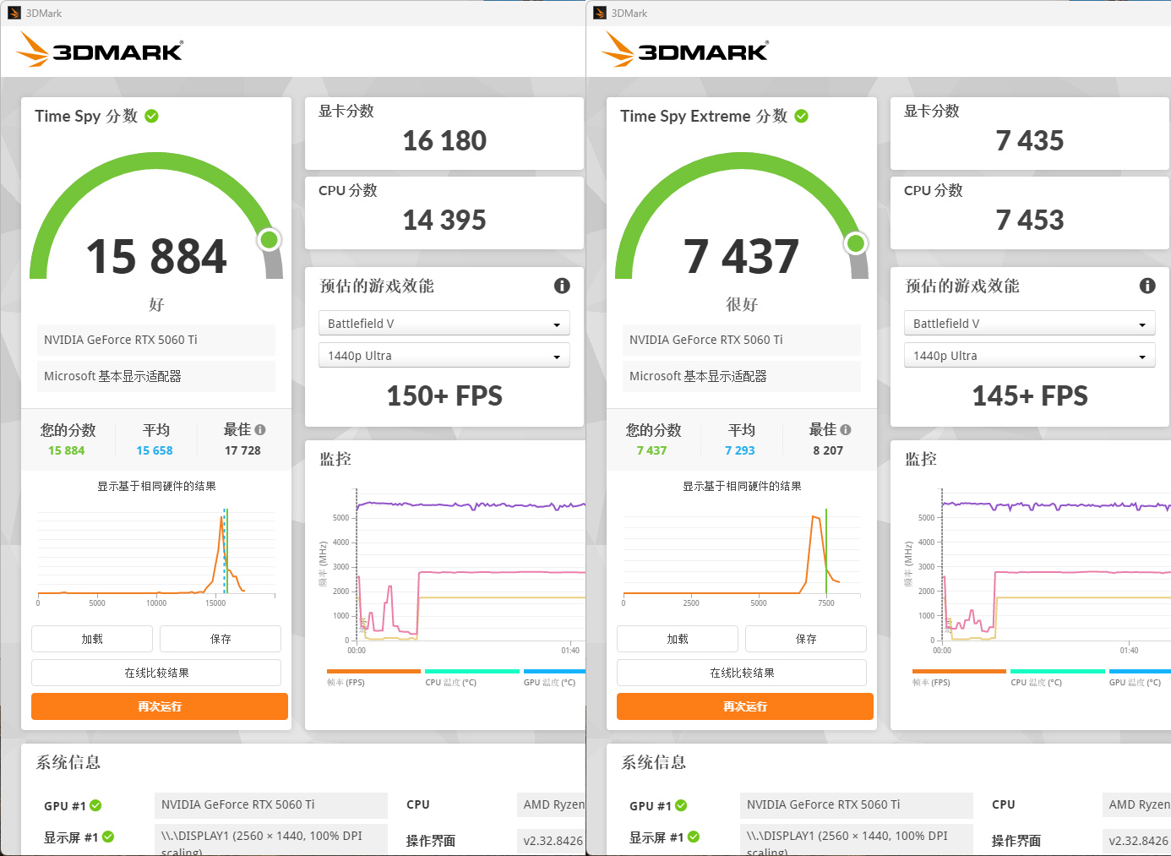
Task: Click the 3DMark title bar icon of the standard Time Spy window
Action: pyautogui.click(x=14, y=13)
